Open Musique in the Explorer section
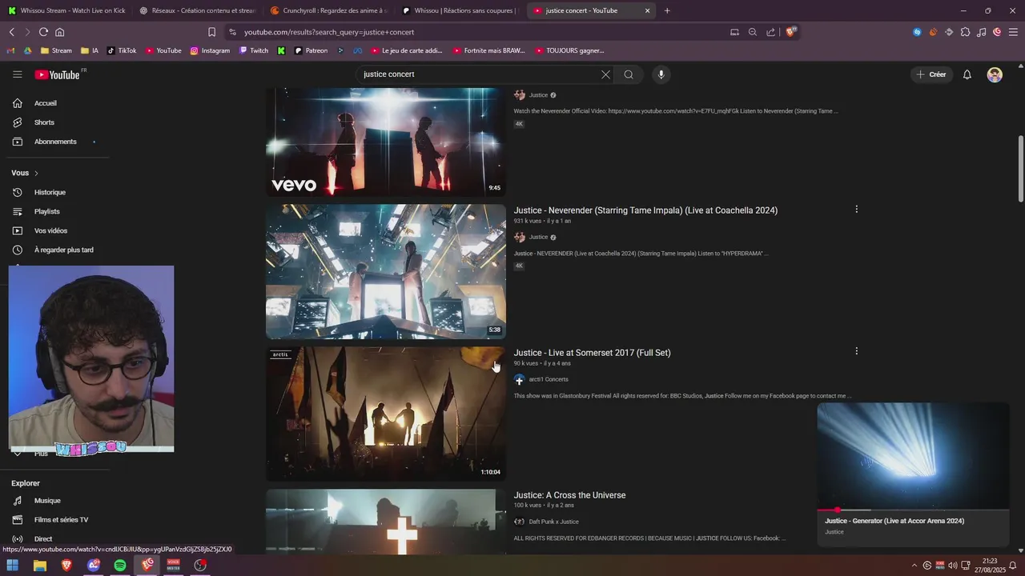The image size is (1025, 576). [47, 501]
